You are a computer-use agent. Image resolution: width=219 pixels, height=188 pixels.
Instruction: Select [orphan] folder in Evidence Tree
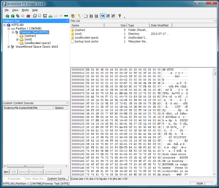coord(30,36)
